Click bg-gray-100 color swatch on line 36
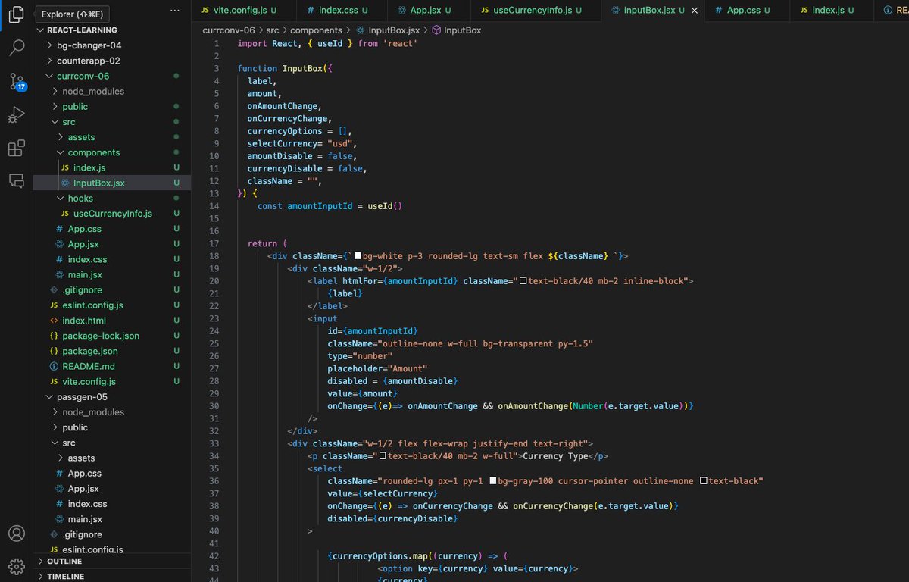This screenshot has width=909, height=582. [x=492, y=481]
